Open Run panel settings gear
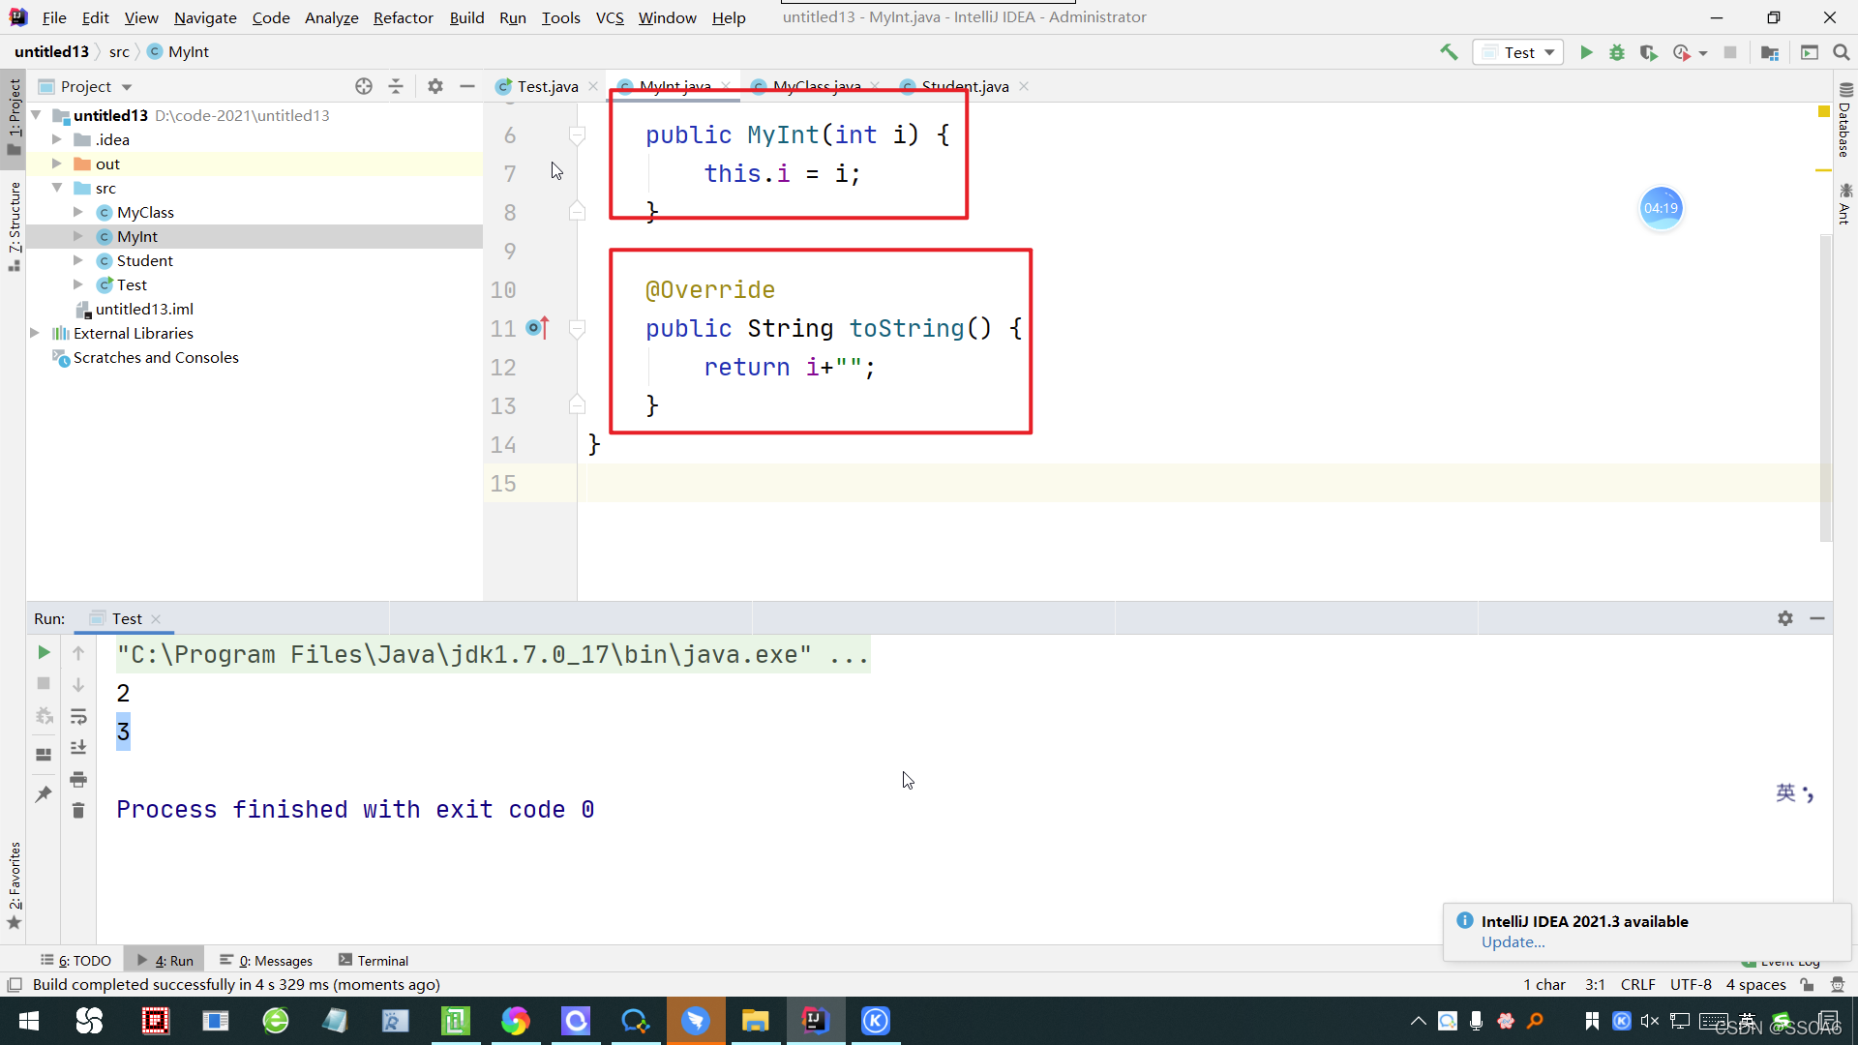 click(1785, 618)
